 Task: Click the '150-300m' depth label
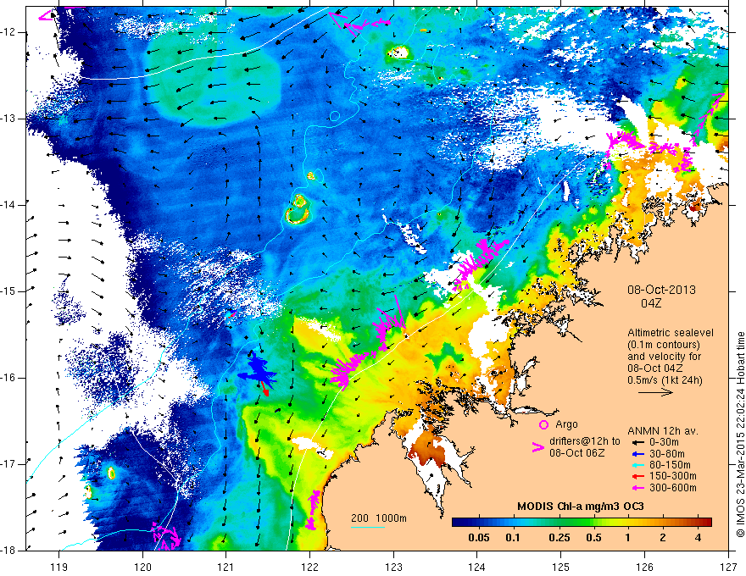click(x=673, y=476)
